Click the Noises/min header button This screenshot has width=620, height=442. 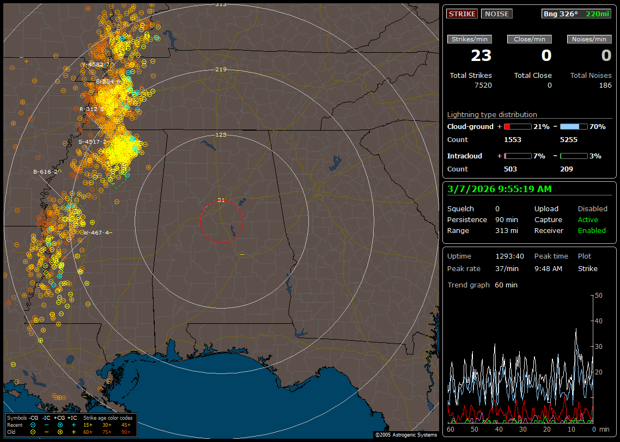point(589,39)
